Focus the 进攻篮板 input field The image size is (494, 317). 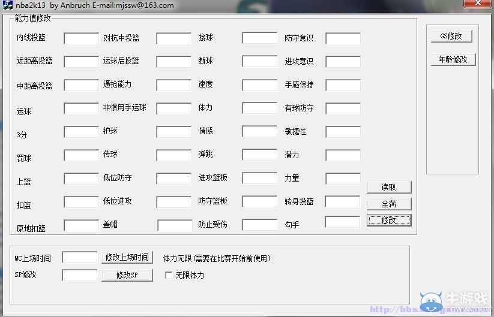(x=259, y=179)
